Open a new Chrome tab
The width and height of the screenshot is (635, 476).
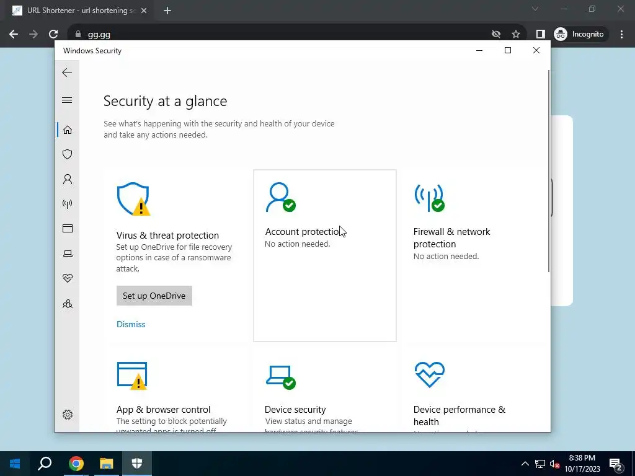tap(167, 11)
